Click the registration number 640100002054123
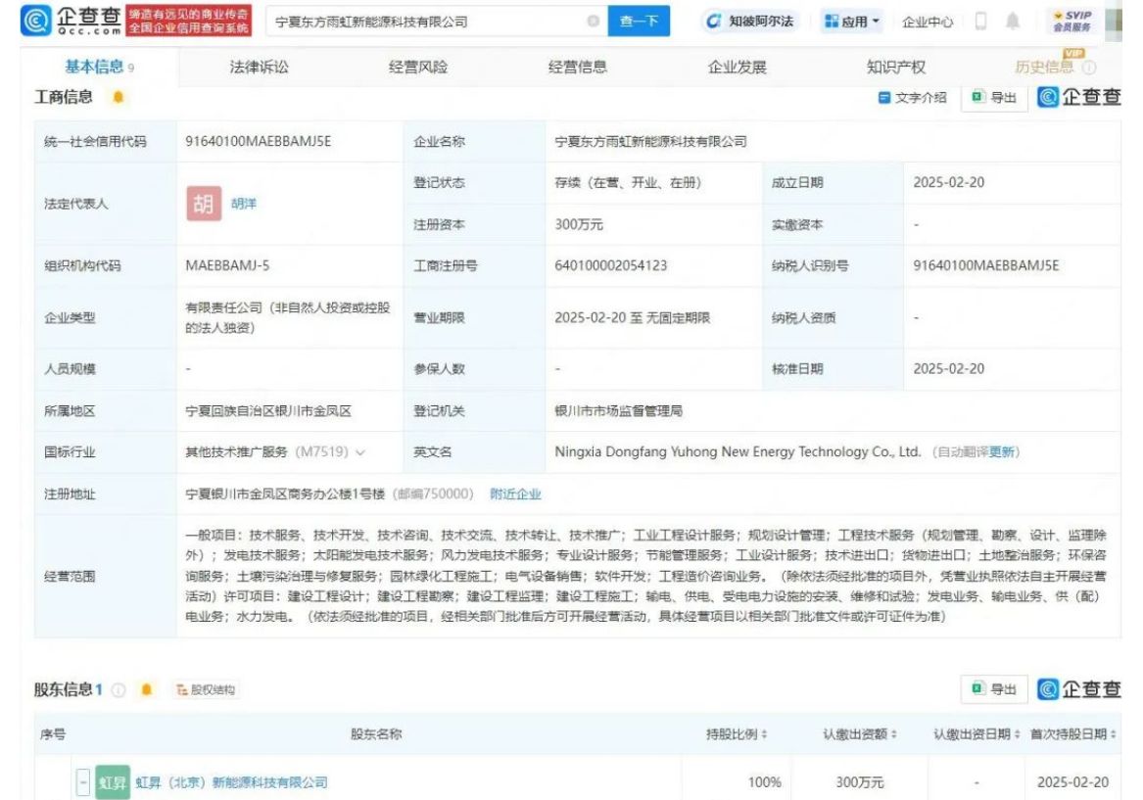The image size is (1143, 800). [x=611, y=265]
